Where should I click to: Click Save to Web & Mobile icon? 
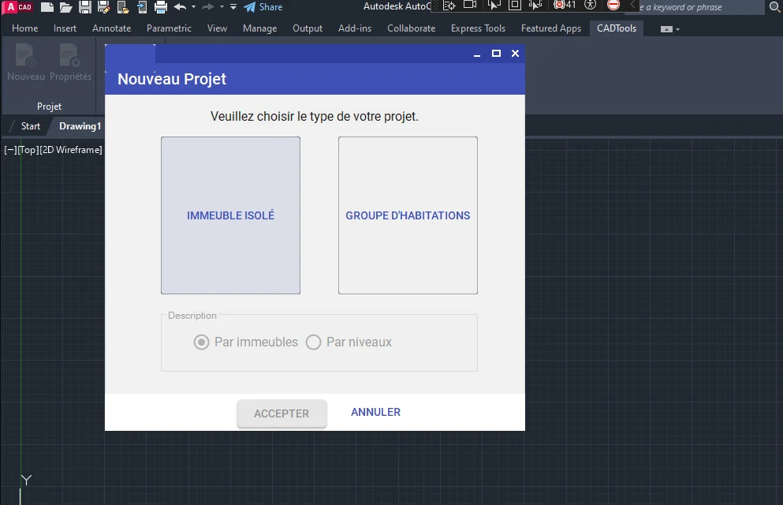[x=142, y=7]
